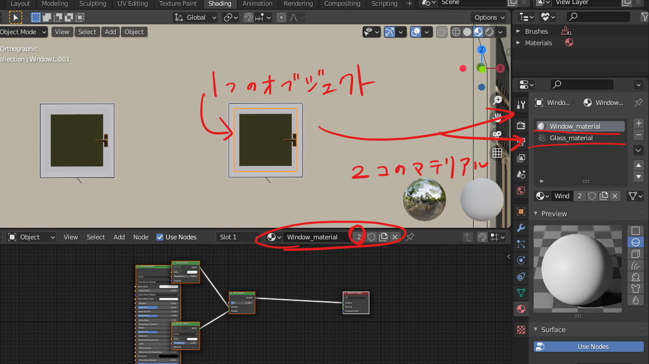
Task: Toggle viewport gizmos display
Action: click(390, 32)
